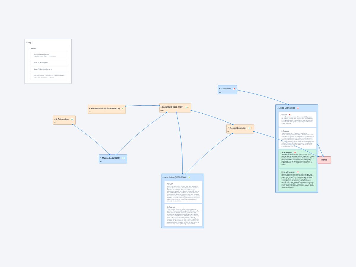Collapse the Mixed Economies card chevron
This screenshot has width=356, height=267.
point(277,108)
